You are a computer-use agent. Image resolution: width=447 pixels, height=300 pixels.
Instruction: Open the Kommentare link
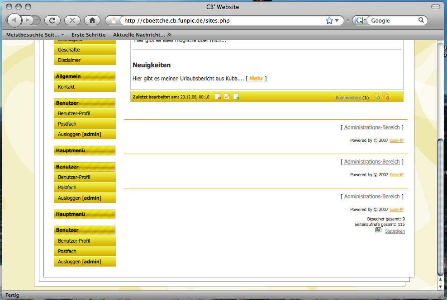pos(348,98)
